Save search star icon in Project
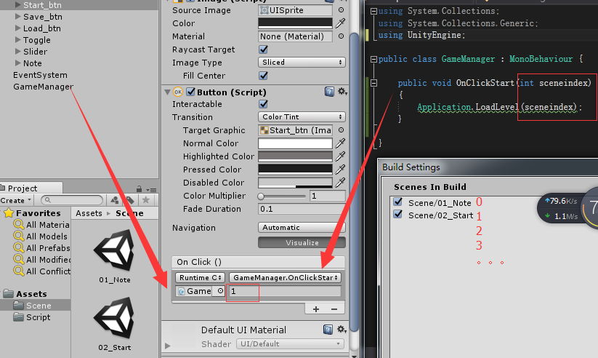Image resolution: width=598 pixels, height=358 pixels. pos(146,200)
